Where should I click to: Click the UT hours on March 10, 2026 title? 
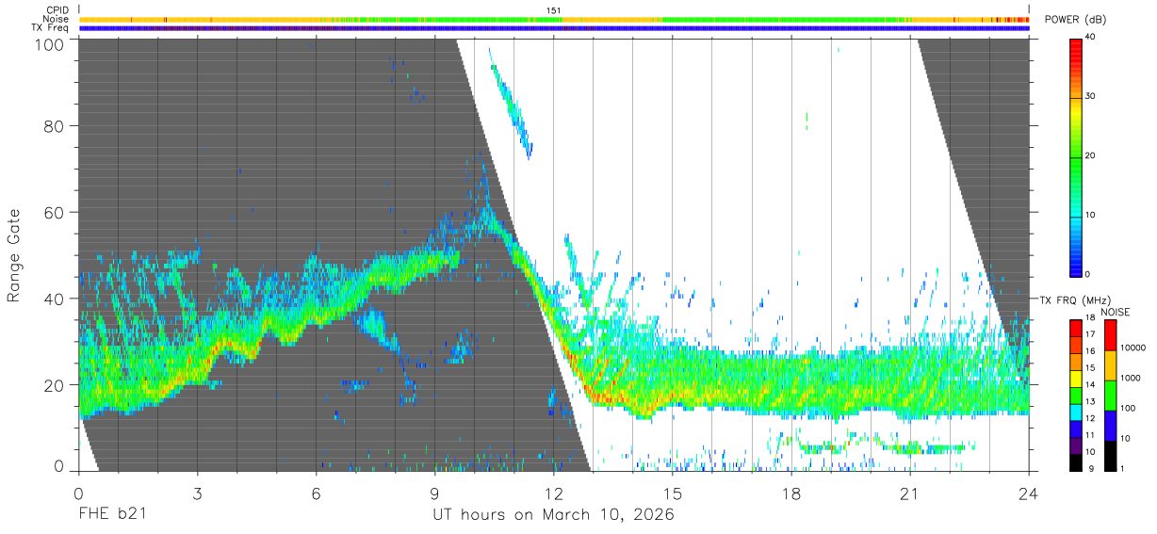(x=553, y=515)
